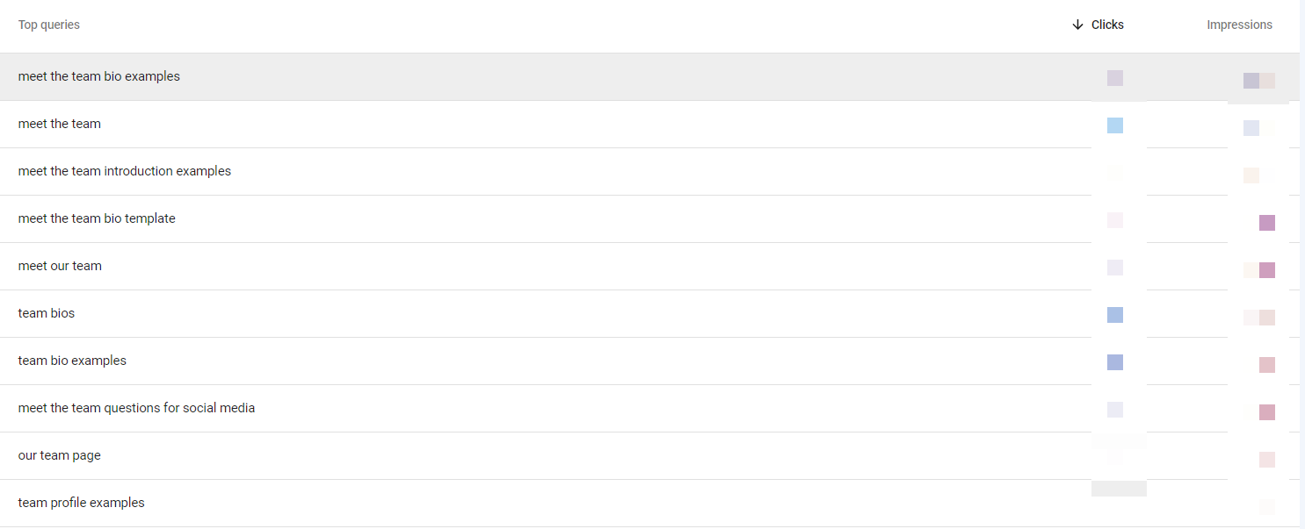This screenshot has width=1305, height=529.
Task: Open the 'meet the team' query row
Action: tap(60, 124)
